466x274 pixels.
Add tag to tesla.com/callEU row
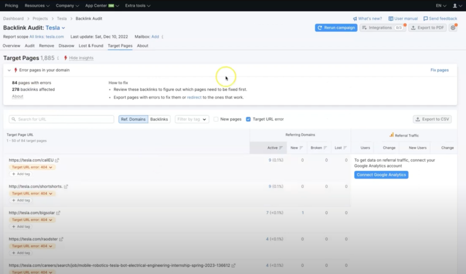click(x=21, y=174)
